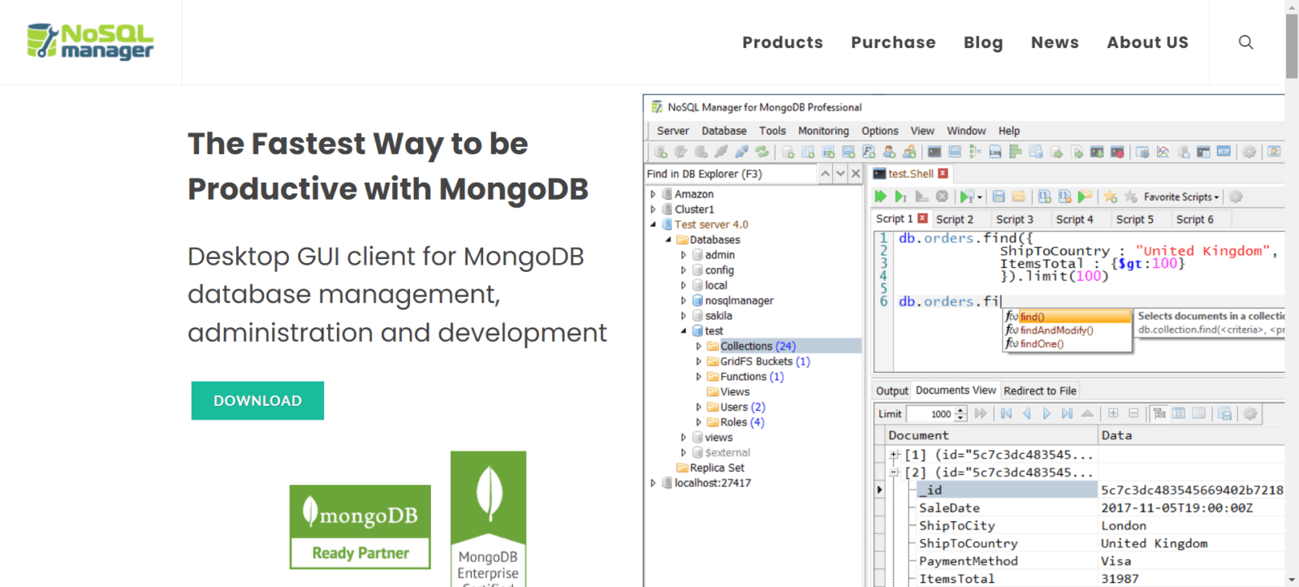The image size is (1299, 587).
Task: Click the Execute script green double-arrow icon
Action: pos(880,196)
